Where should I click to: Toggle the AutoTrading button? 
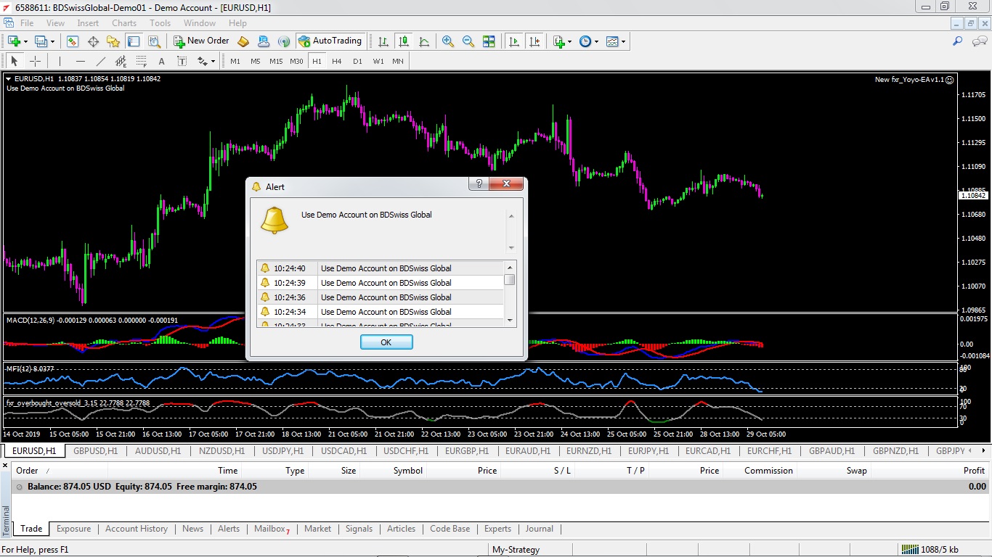330,41
